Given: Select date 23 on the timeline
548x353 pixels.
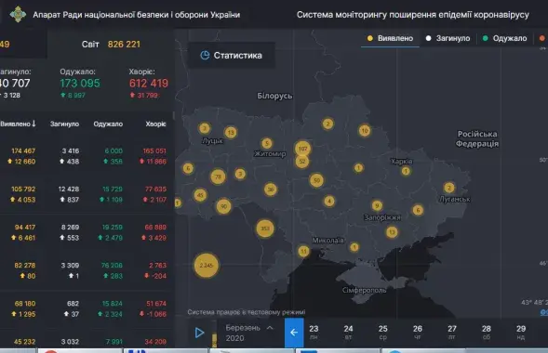Looking at the screenshot, I should tap(314, 332).
